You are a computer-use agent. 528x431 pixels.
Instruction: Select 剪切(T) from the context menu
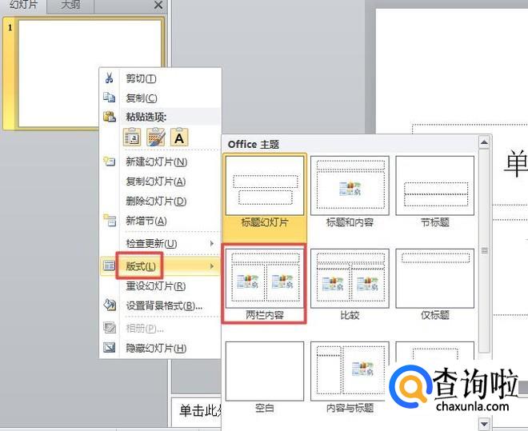point(160,78)
